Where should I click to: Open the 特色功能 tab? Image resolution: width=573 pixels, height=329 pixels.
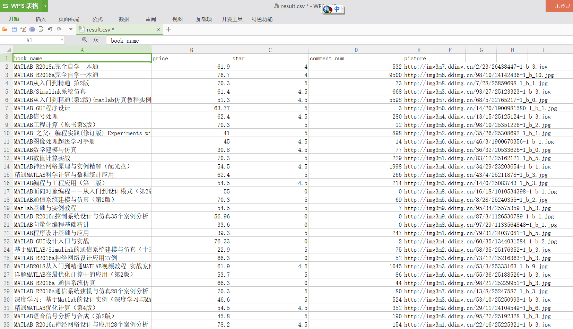point(262,19)
